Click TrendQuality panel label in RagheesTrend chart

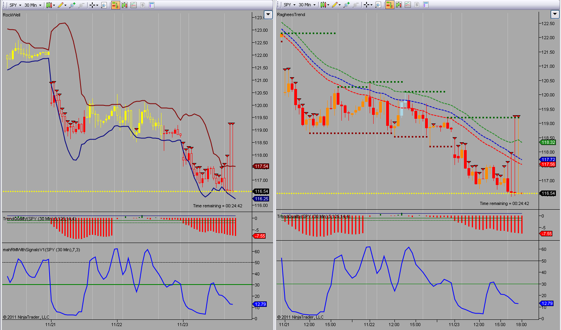click(x=313, y=216)
